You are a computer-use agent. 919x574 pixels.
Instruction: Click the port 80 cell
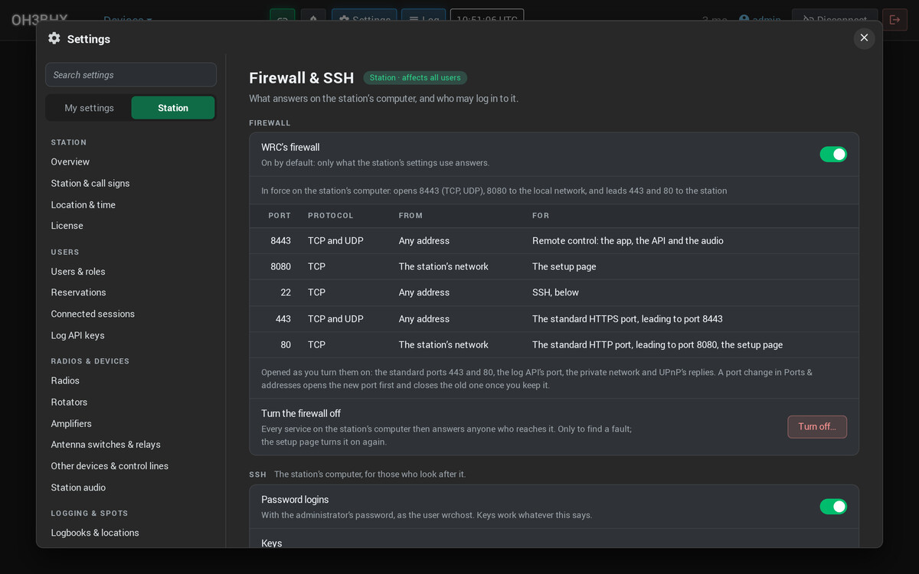point(286,344)
